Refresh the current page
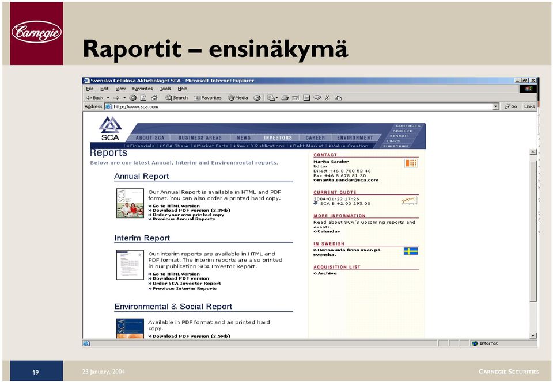This screenshot has width=553, height=382. (x=143, y=98)
